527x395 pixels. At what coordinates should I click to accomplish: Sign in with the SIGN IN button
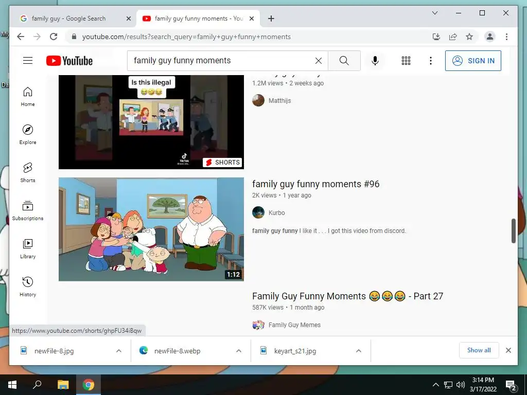[x=473, y=61]
